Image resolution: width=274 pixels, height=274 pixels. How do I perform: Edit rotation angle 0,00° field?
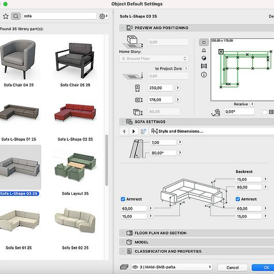[x=239, y=112]
